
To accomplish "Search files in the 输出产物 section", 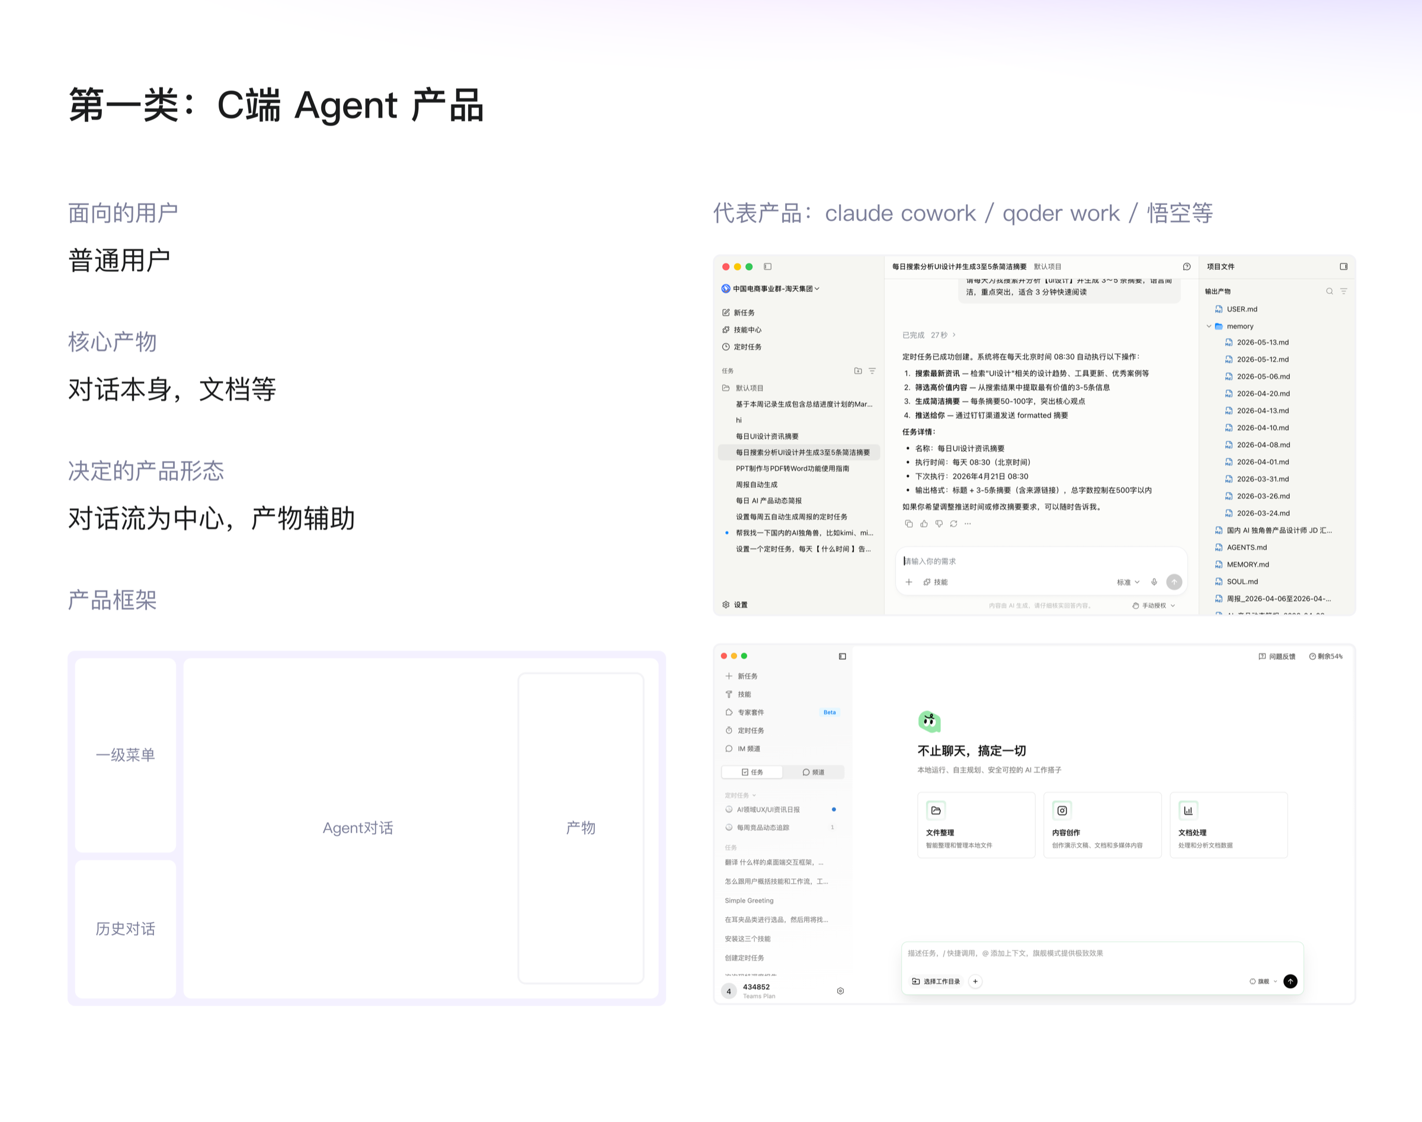I will tap(1330, 291).
